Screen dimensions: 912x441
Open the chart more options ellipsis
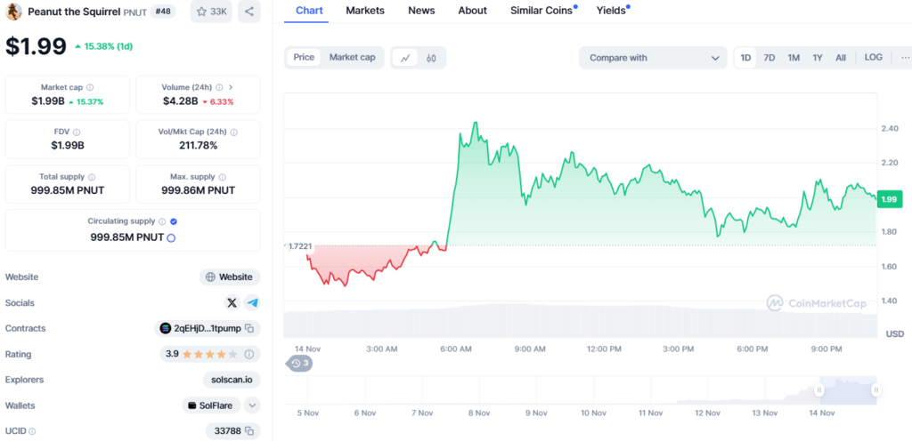coord(905,58)
